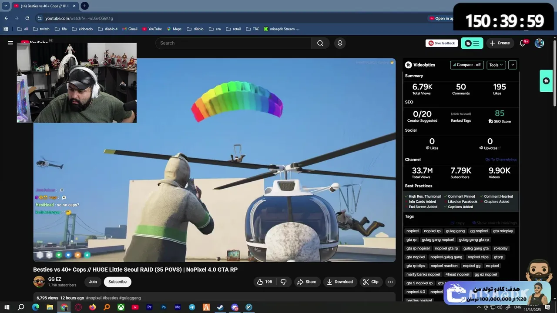Open Xbox app from taskbar
The width and height of the screenshot is (557, 313).
click(x=121, y=307)
